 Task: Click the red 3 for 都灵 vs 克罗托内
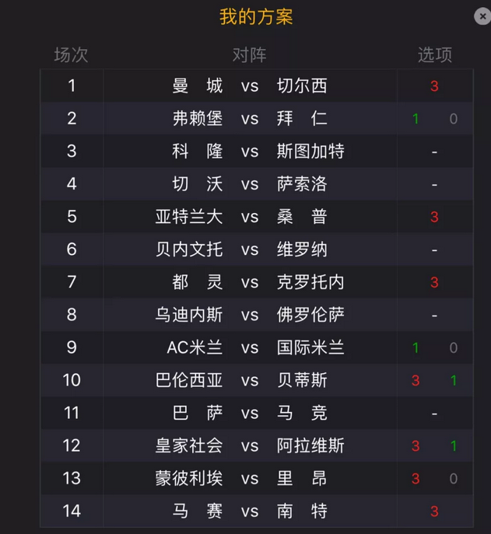(434, 282)
